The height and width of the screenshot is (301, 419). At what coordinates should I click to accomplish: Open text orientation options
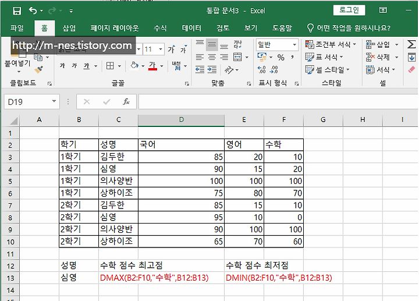[x=231, y=70]
